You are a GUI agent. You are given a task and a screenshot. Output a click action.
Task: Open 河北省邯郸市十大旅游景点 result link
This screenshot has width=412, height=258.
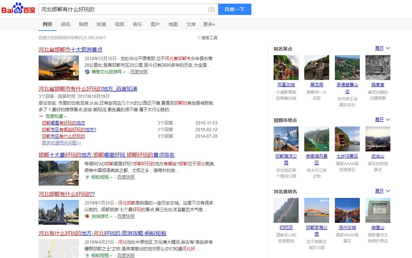tap(70, 49)
